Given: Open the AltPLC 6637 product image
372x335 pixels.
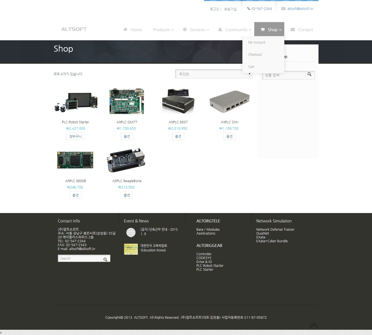Looking at the screenshot, I should tap(178, 101).
